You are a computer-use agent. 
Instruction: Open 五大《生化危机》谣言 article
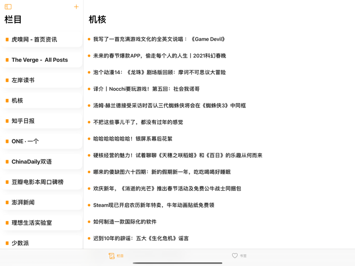click(x=138, y=239)
